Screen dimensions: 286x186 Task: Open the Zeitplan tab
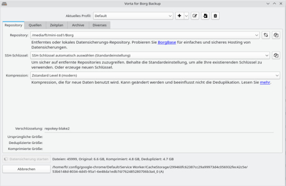pyautogui.click(x=56, y=25)
